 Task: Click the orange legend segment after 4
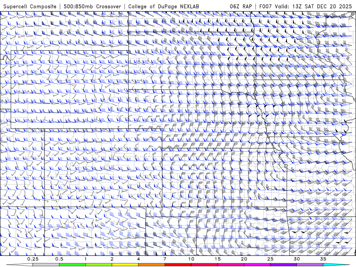(151, 265)
